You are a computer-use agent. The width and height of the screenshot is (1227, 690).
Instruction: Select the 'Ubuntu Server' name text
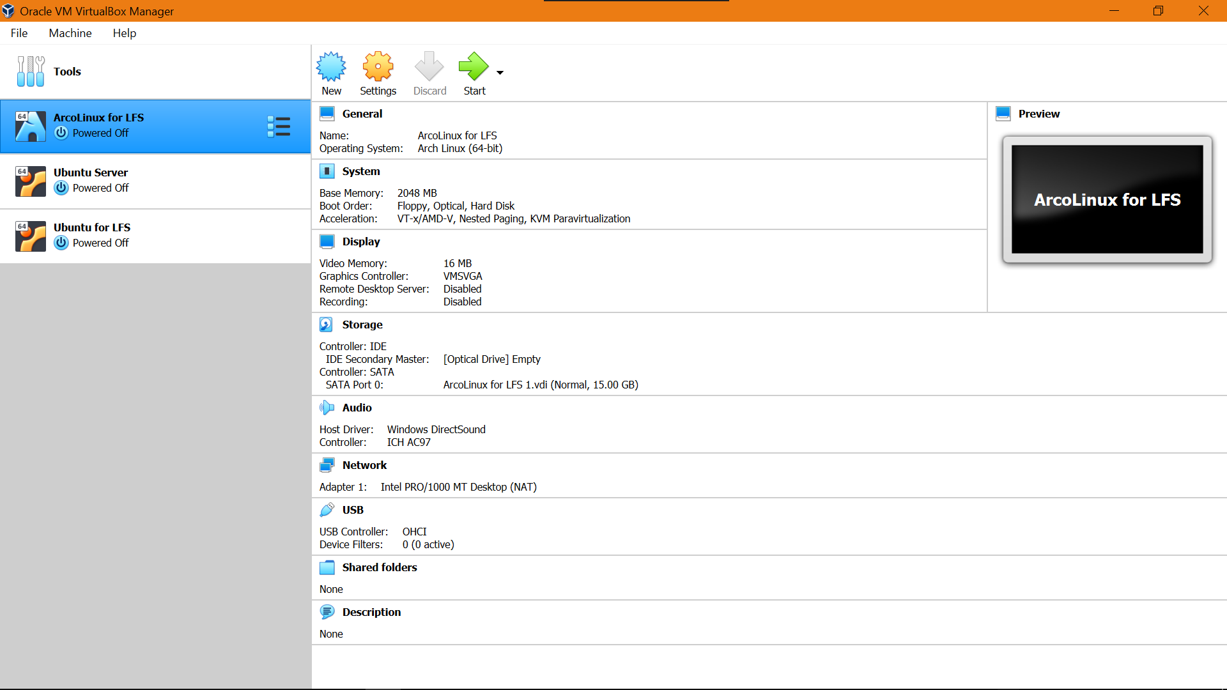(x=91, y=172)
